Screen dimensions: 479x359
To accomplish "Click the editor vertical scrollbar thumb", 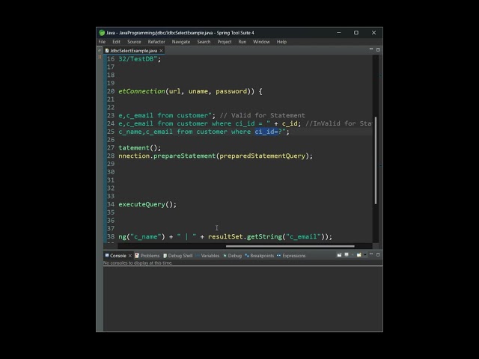I will coord(376,160).
